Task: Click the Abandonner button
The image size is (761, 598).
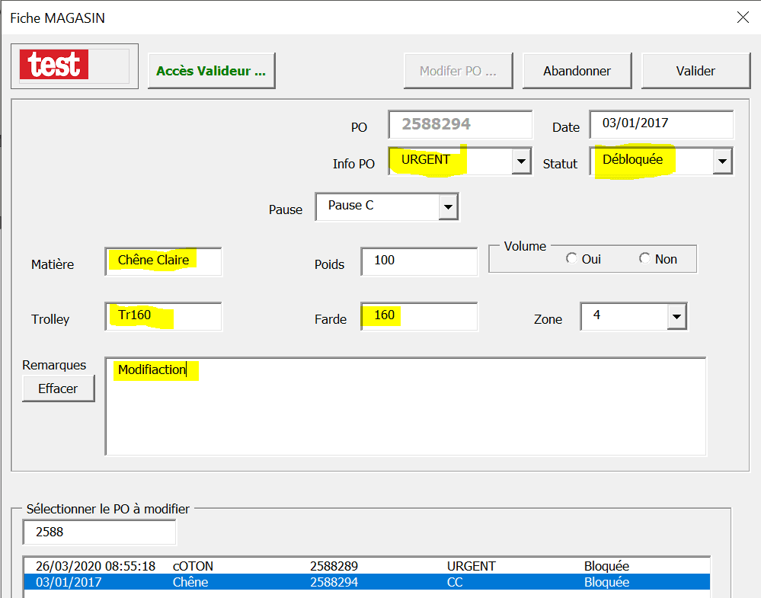Action: 577,71
